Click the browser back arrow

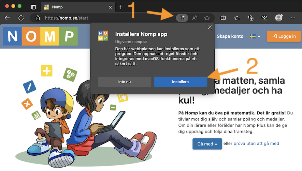[x=7, y=18]
